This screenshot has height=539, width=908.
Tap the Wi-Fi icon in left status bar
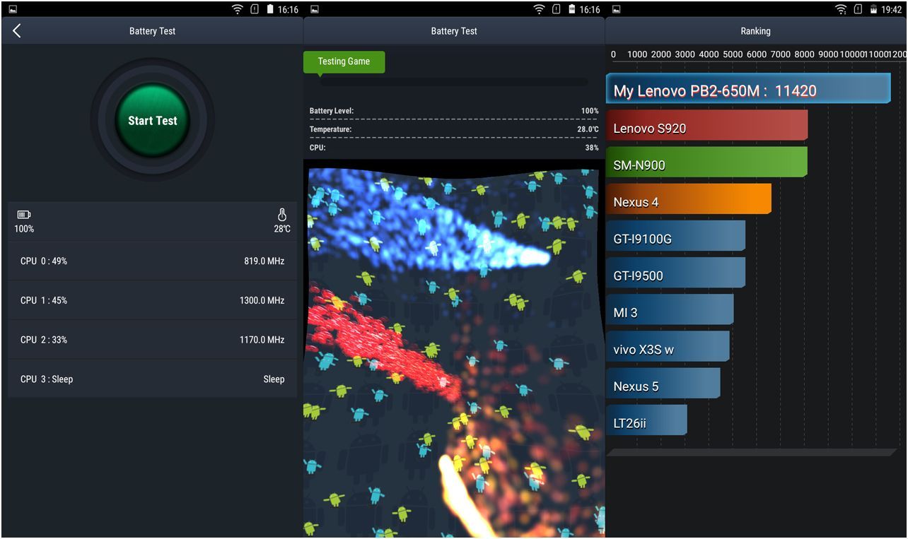(x=238, y=10)
